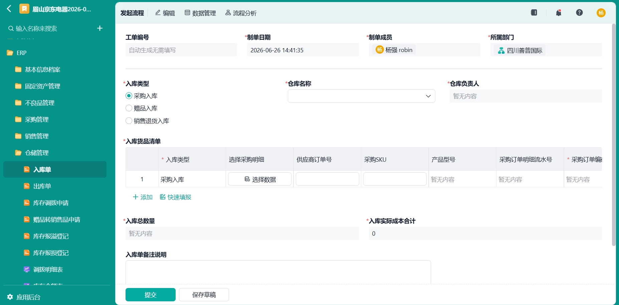Click the 入库实际成本合计 field

point(485,233)
